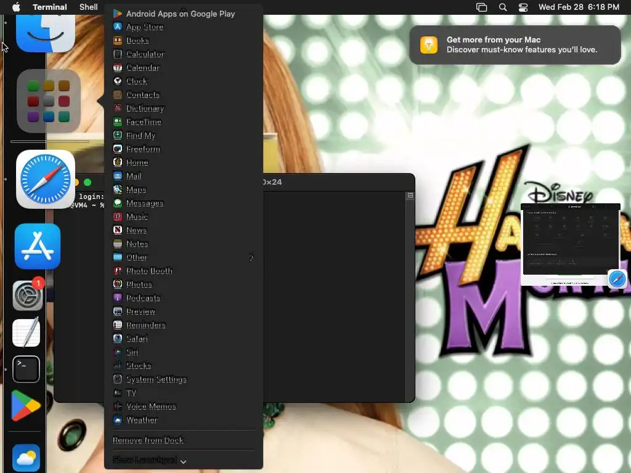Select Siri in the list
This screenshot has width=631, height=473.
click(x=184, y=352)
